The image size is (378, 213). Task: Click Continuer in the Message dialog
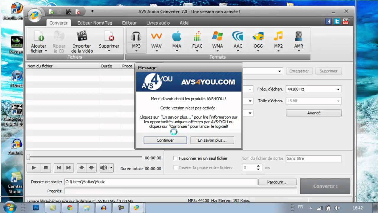pos(165,140)
